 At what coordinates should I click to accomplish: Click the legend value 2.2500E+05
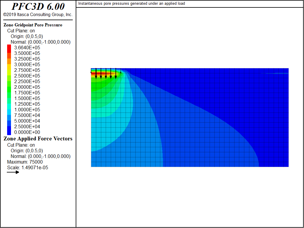coord(27,81)
